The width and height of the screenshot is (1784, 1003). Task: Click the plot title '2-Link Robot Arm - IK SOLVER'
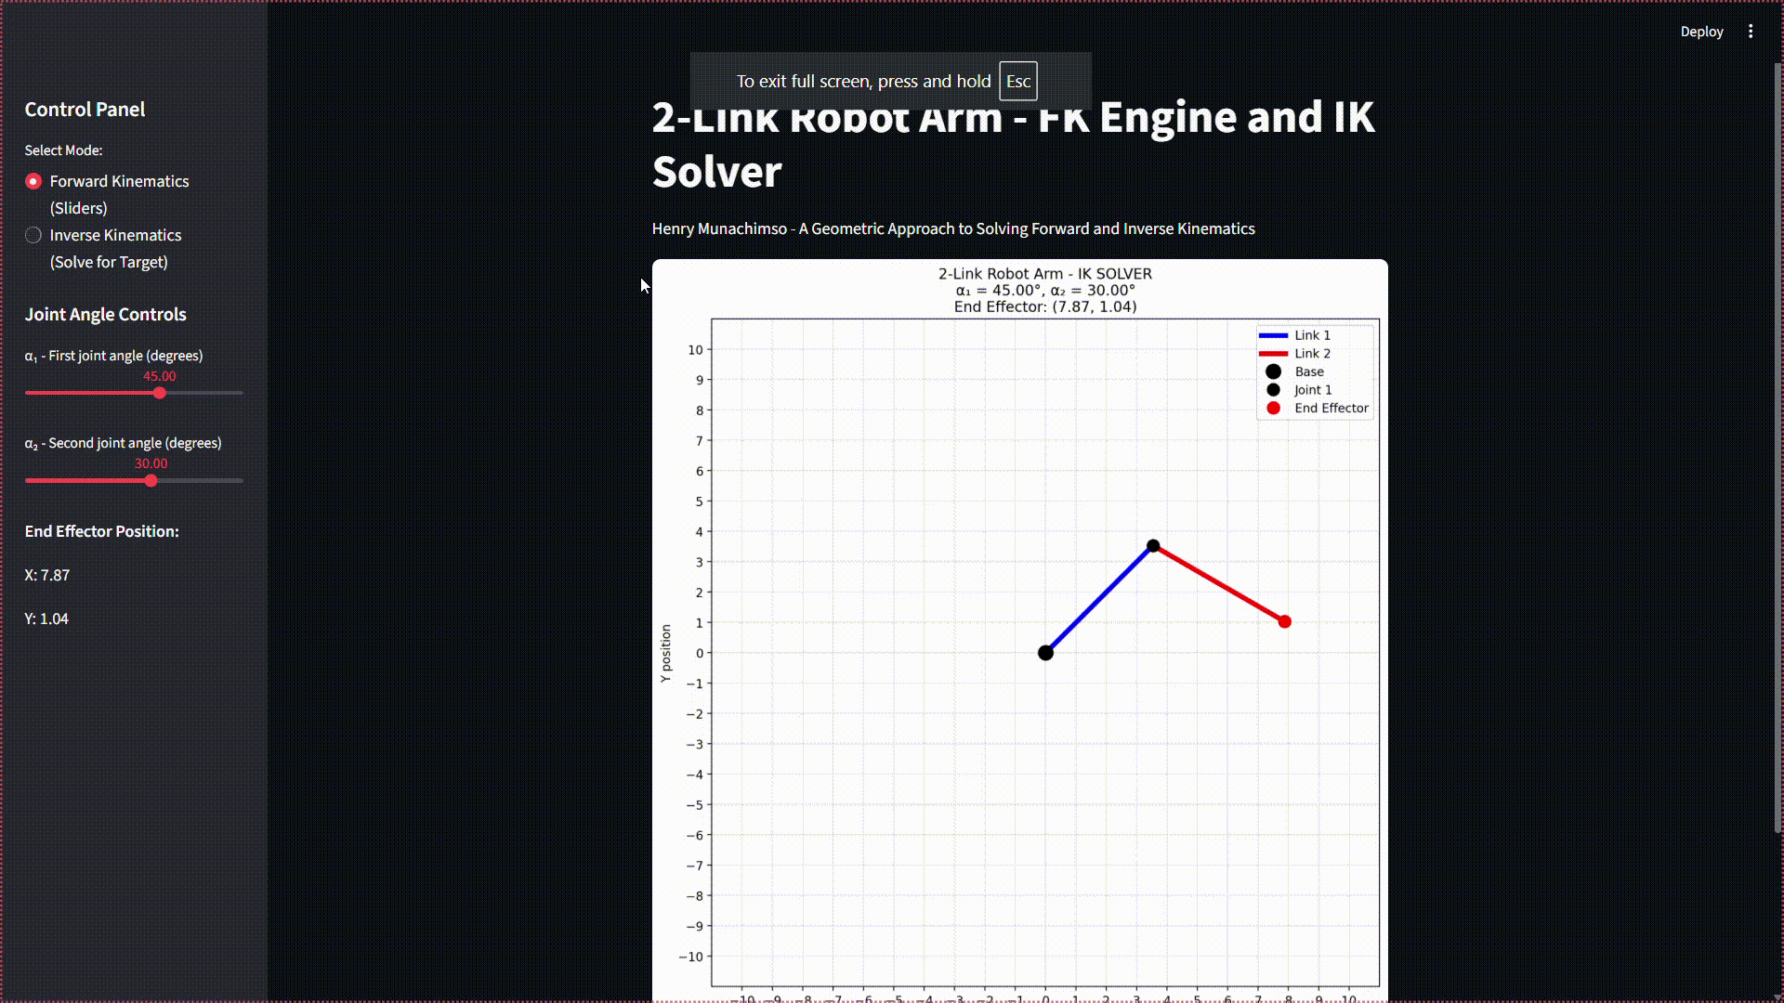tap(1044, 274)
